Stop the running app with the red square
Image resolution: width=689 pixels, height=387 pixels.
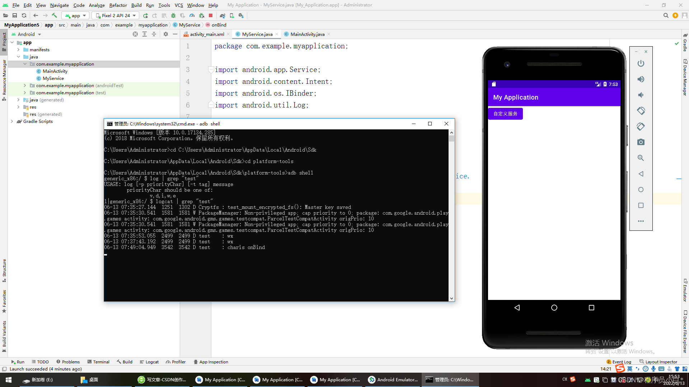pyautogui.click(x=211, y=15)
